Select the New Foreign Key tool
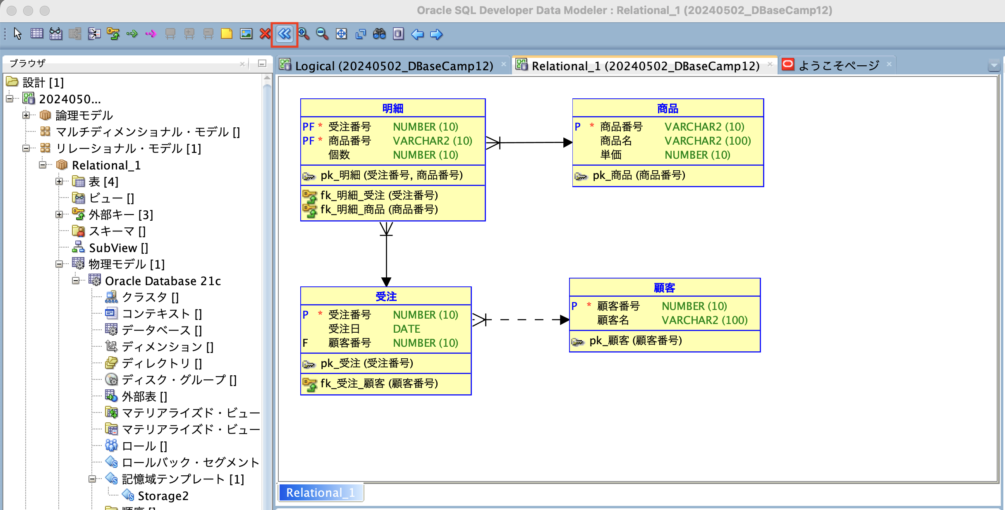 [x=113, y=34]
